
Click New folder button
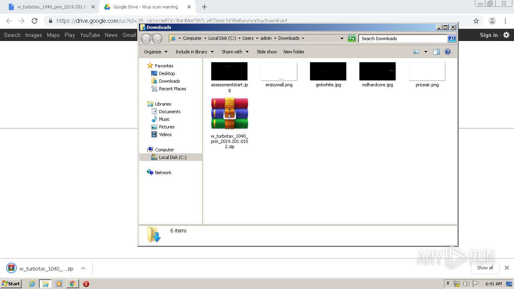294,52
